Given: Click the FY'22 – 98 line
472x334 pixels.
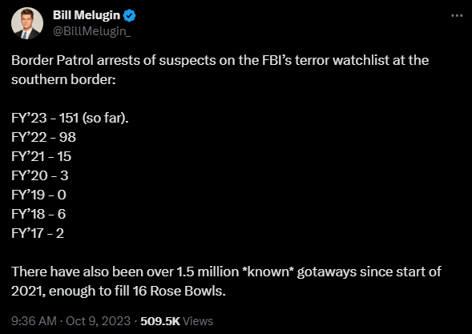Looking at the screenshot, I should pyautogui.click(x=43, y=137).
